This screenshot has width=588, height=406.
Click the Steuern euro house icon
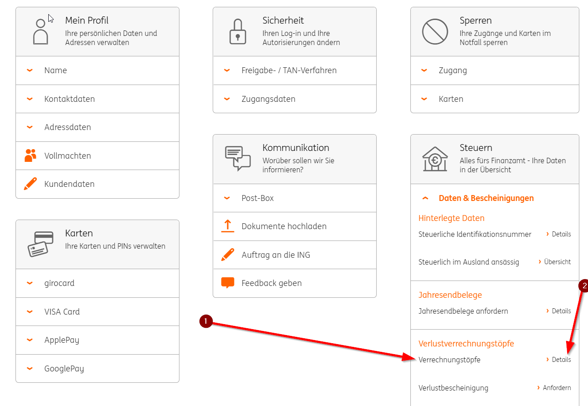[x=435, y=159]
